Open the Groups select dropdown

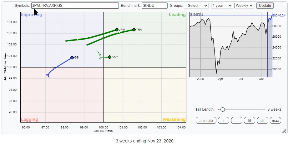pyautogui.click(x=196, y=6)
